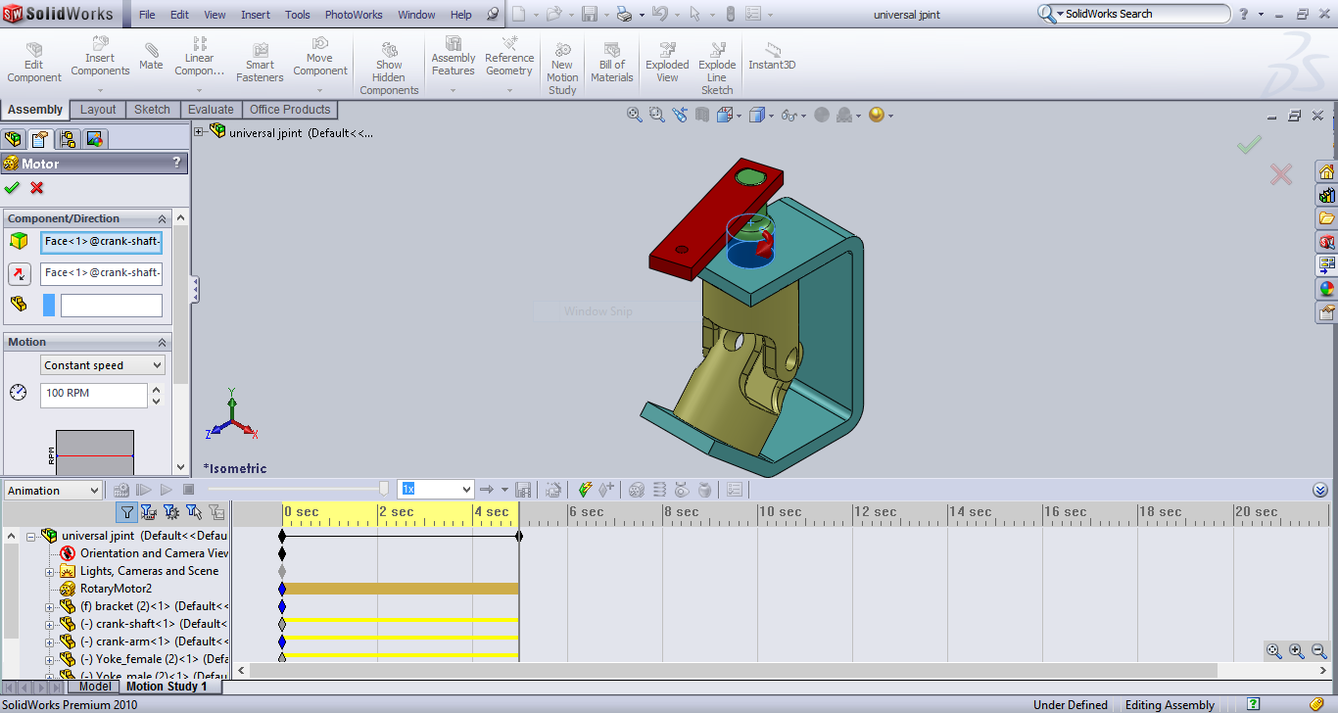
Task: Select the Mate tool
Action: (150, 57)
